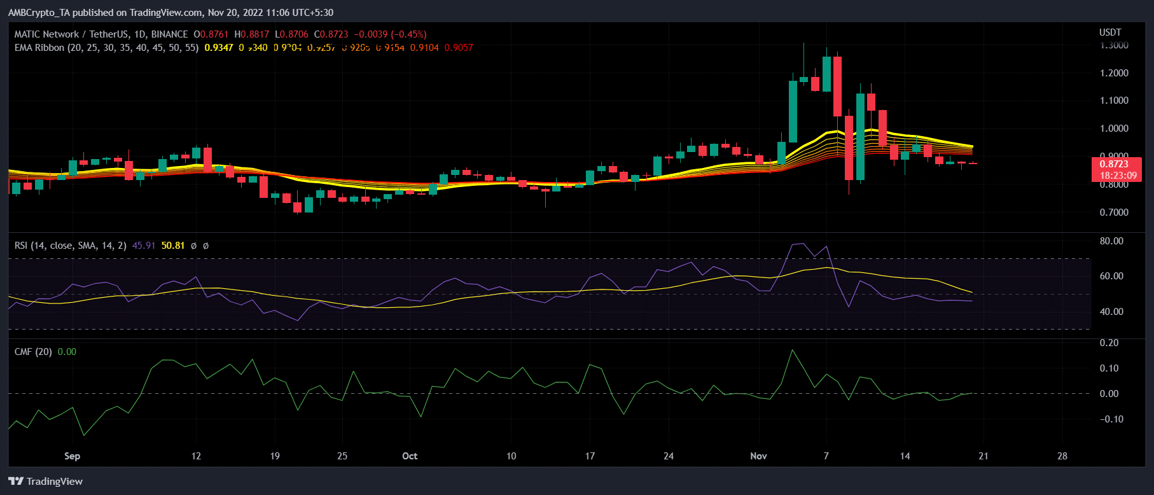The image size is (1154, 495).
Task: Click the EMA value 0.9057
Action: (x=459, y=48)
